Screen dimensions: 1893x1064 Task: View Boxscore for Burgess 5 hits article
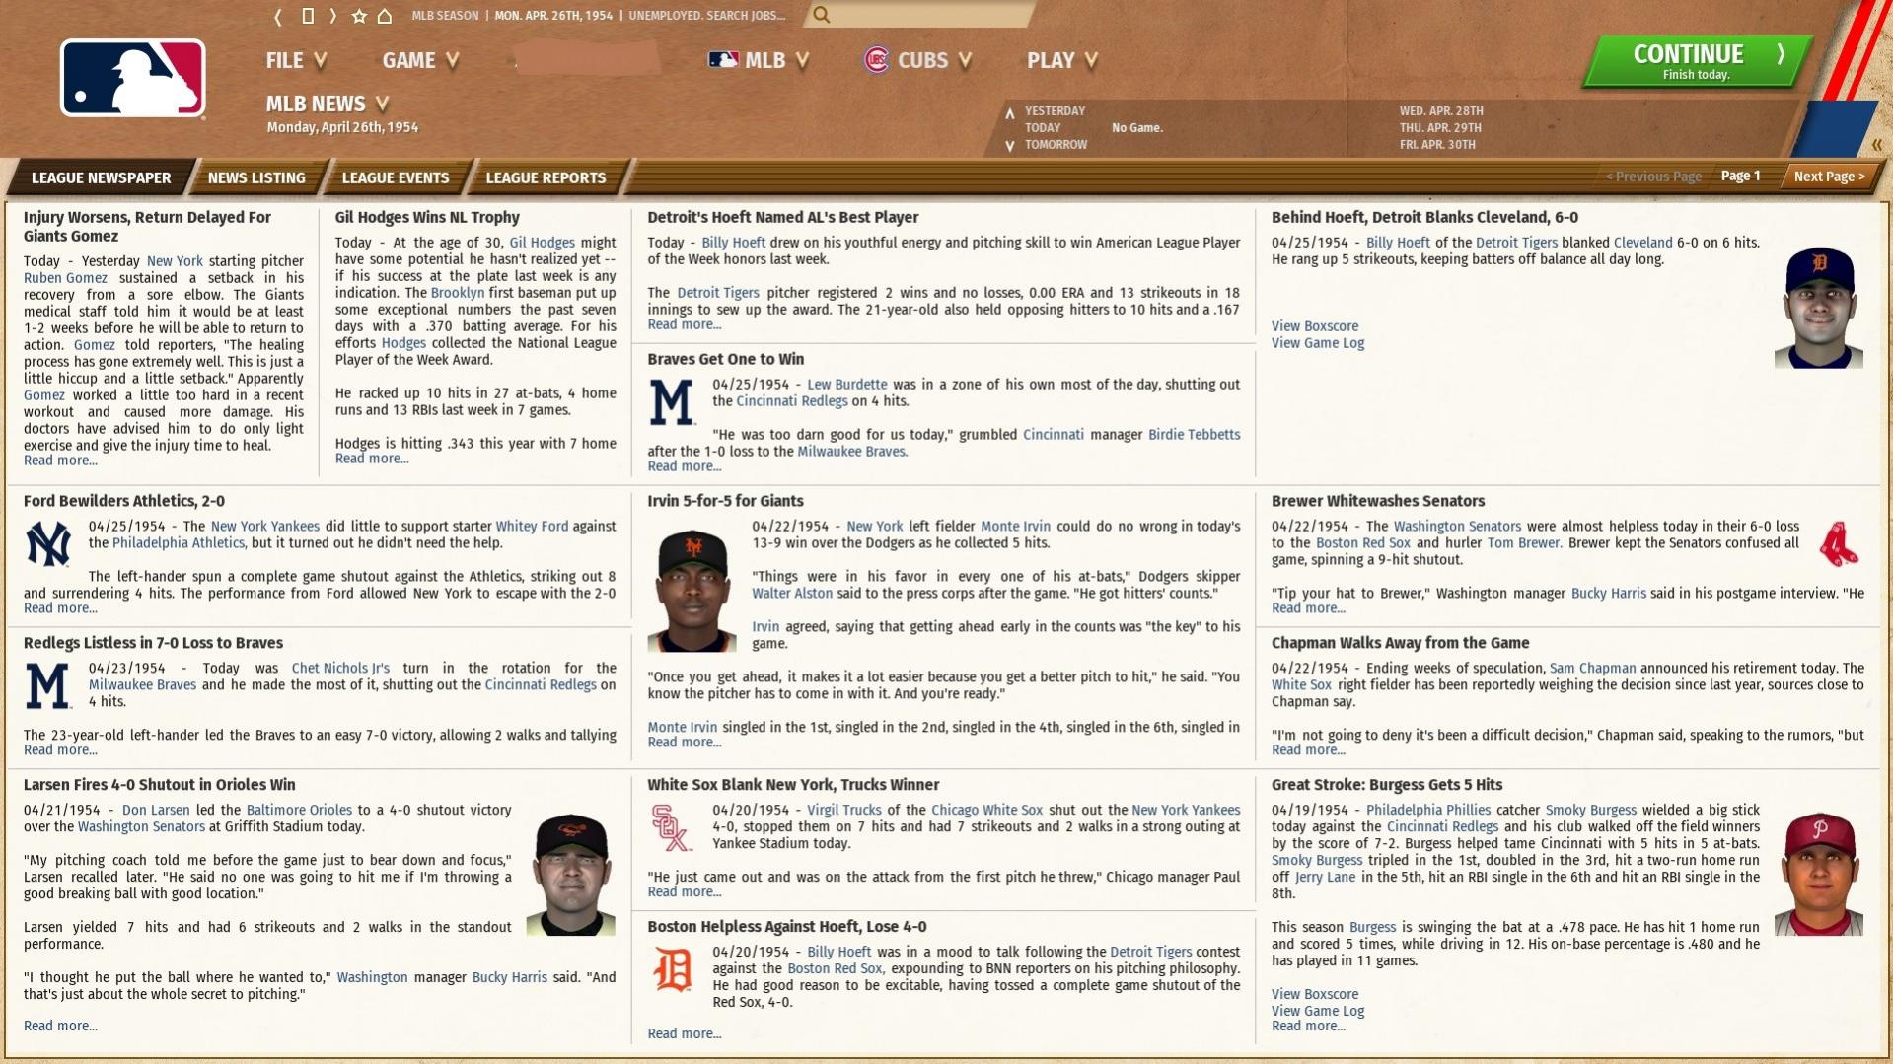click(1314, 995)
